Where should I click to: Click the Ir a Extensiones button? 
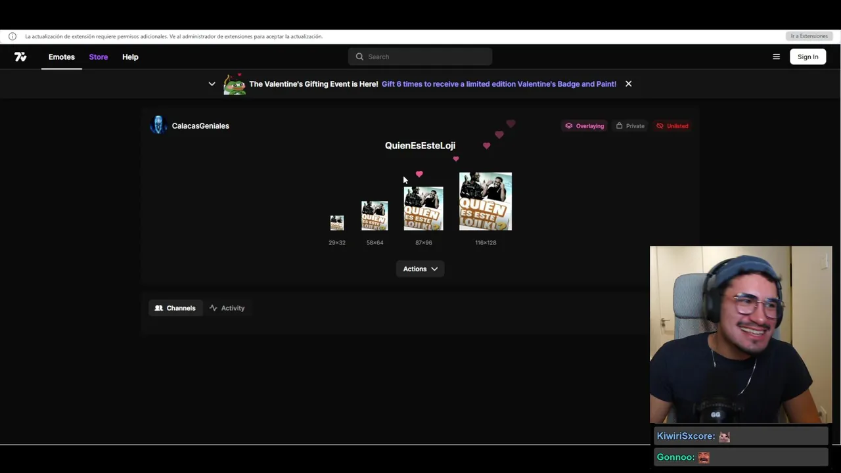809,36
